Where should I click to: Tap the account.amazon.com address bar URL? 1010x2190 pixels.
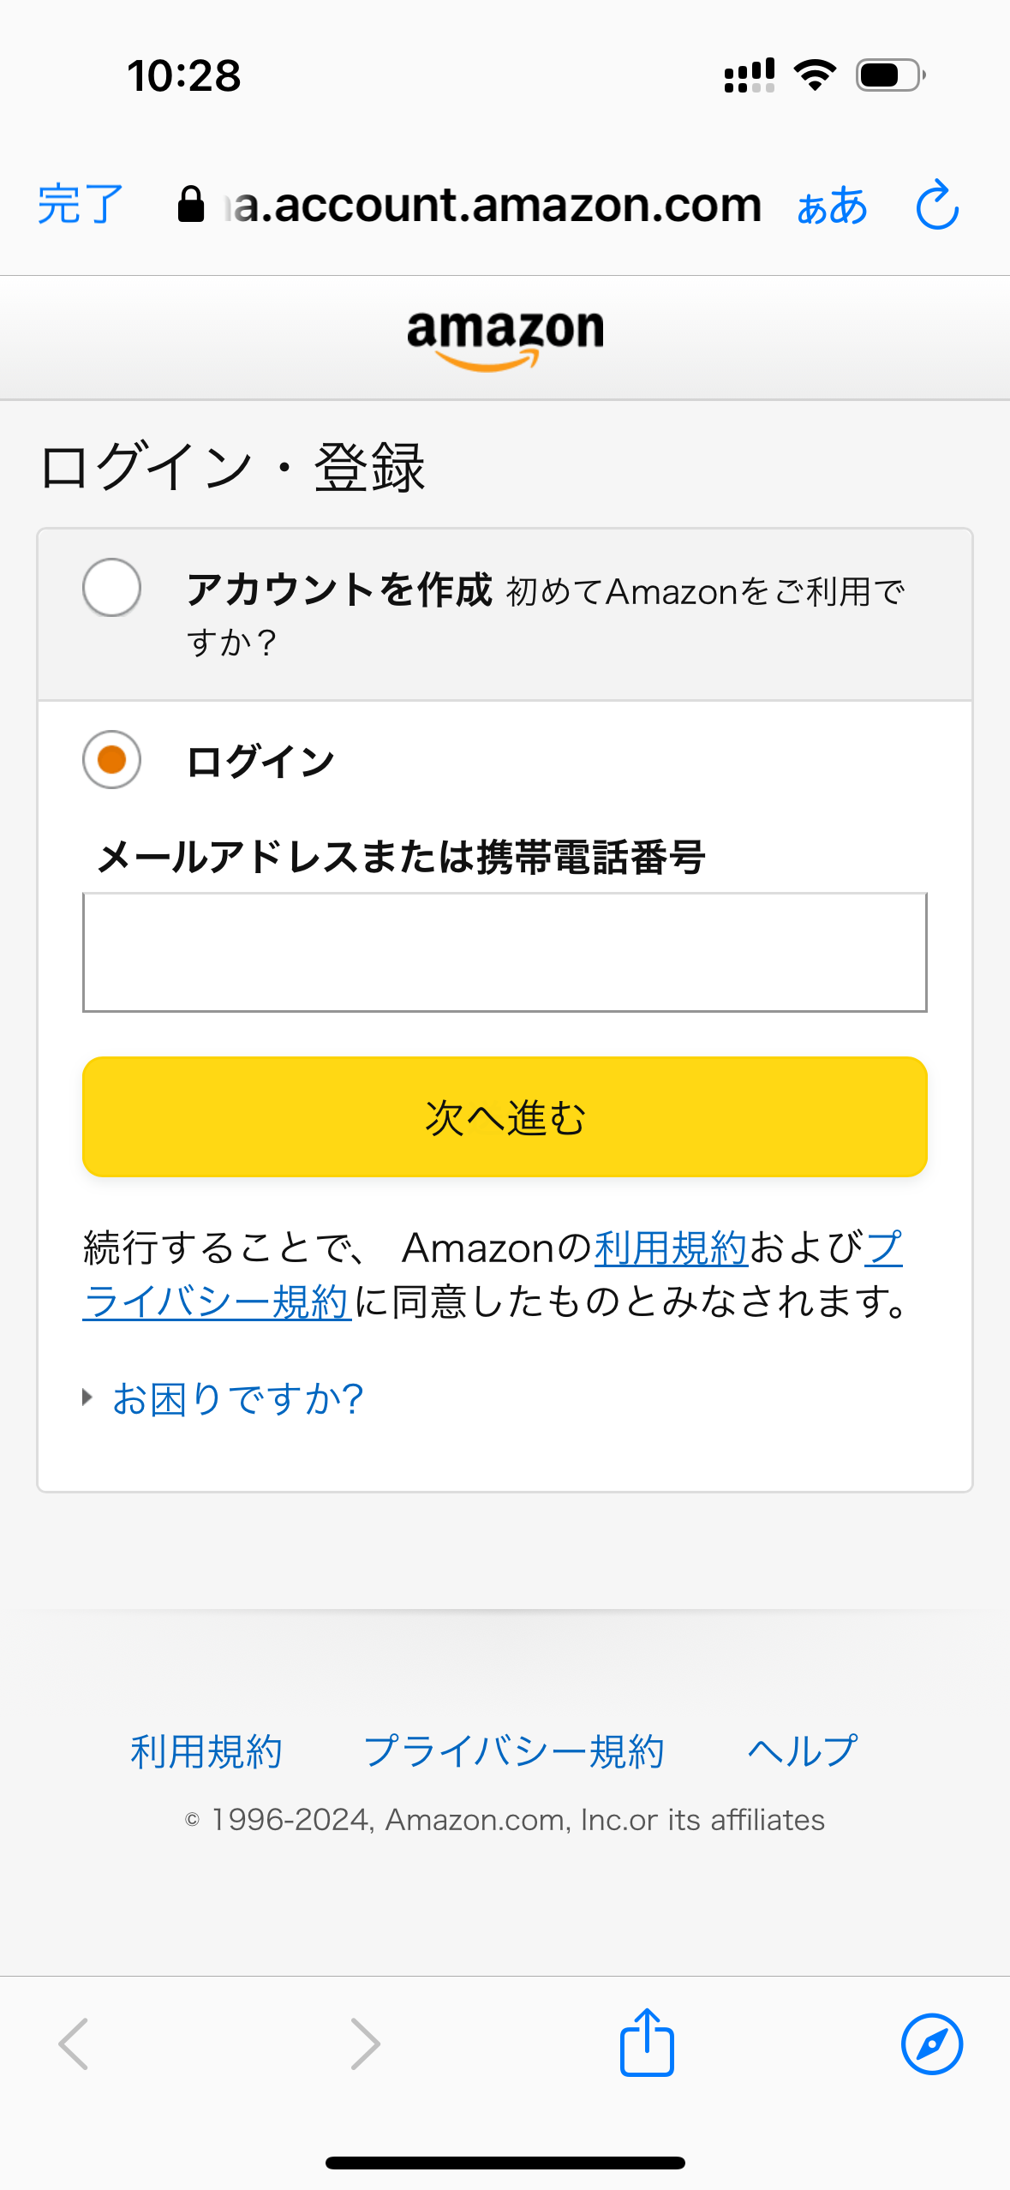click(x=497, y=205)
